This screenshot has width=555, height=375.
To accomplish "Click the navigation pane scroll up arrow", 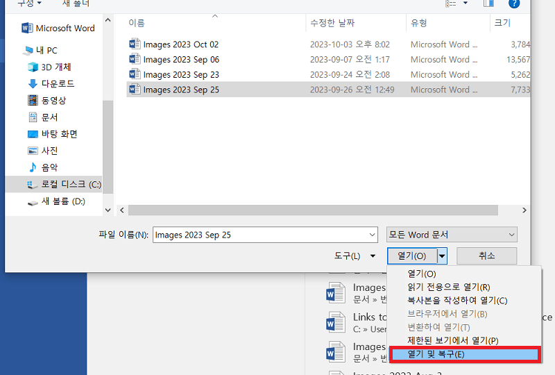I will pyautogui.click(x=108, y=20).
